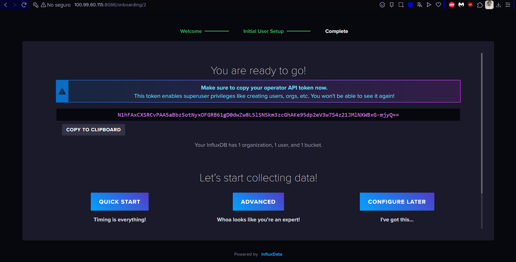Click the Configure Later button

tap(397, 202)
